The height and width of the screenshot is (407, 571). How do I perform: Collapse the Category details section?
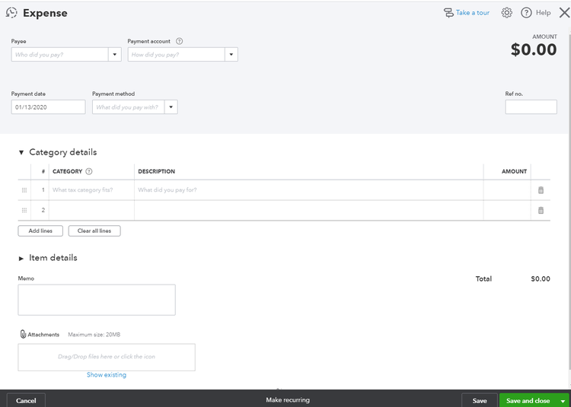tap(21, 152)
